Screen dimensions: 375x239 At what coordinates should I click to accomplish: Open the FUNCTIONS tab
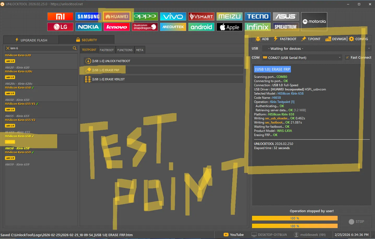(125, 50)
